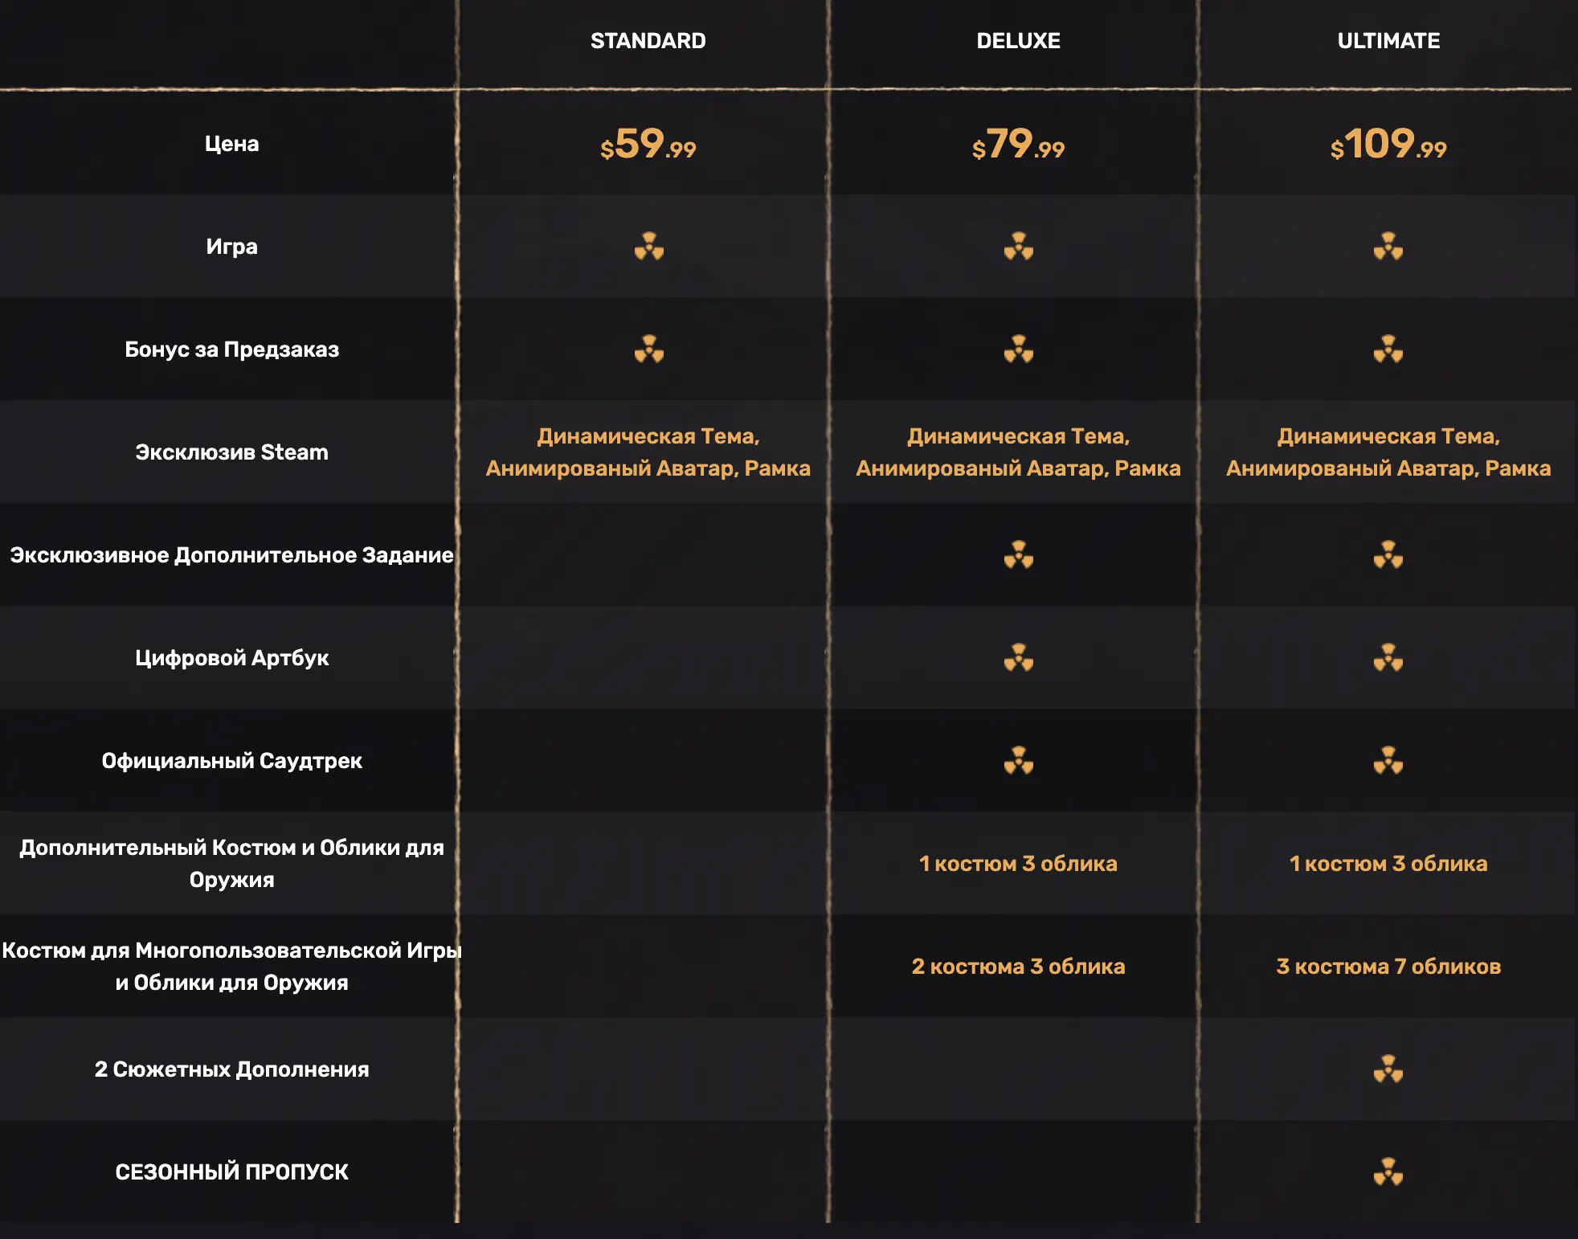Viewport: 1578px width, 1239px height.
Task: Click the Ultimate radiation icon for Бонус за Предзаказ
Action: [x=1388, y=349]
